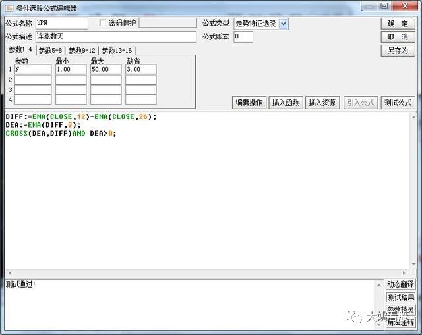Click parameter 1 name field containing N
422x335 pixels.
coord(32,69)
